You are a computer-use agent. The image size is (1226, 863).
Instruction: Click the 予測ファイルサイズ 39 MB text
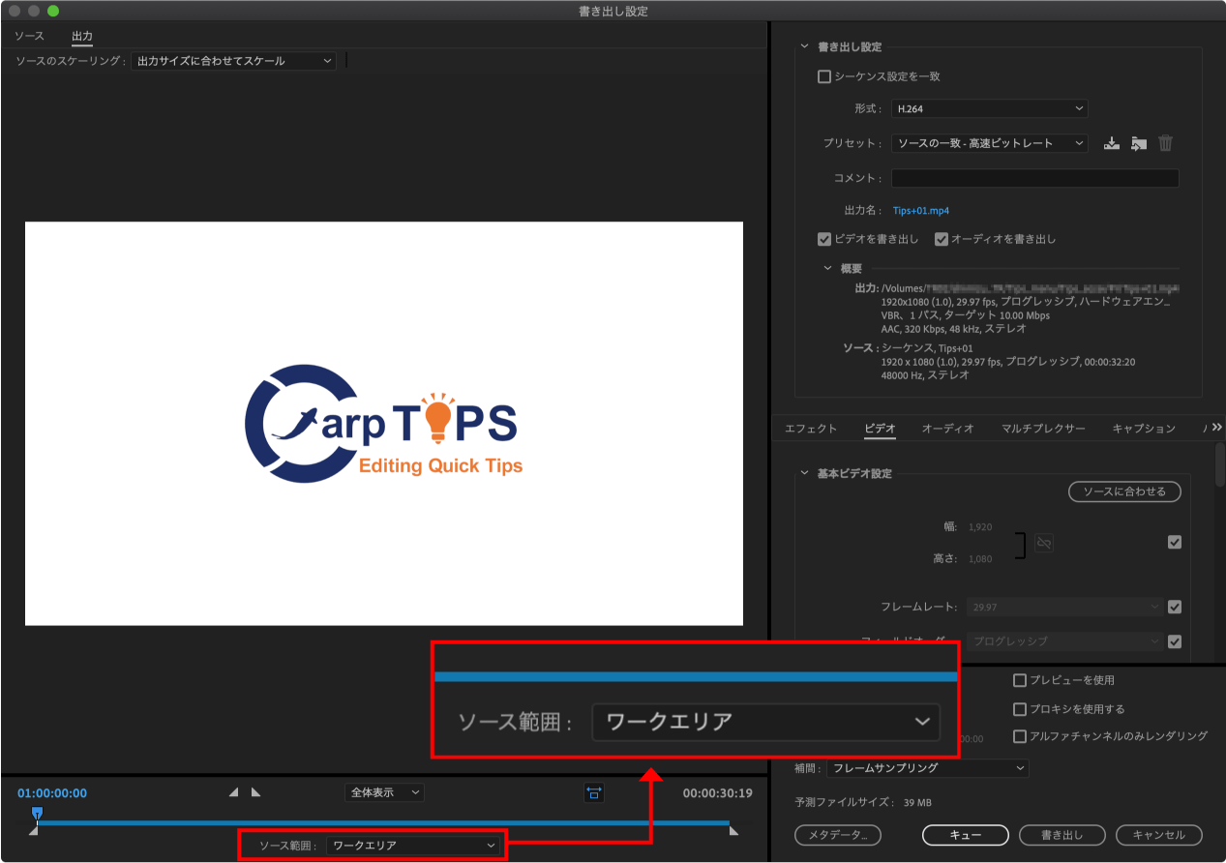point(863,803)
